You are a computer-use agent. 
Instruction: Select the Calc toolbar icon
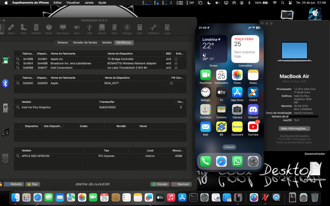(x=140, y=29)
